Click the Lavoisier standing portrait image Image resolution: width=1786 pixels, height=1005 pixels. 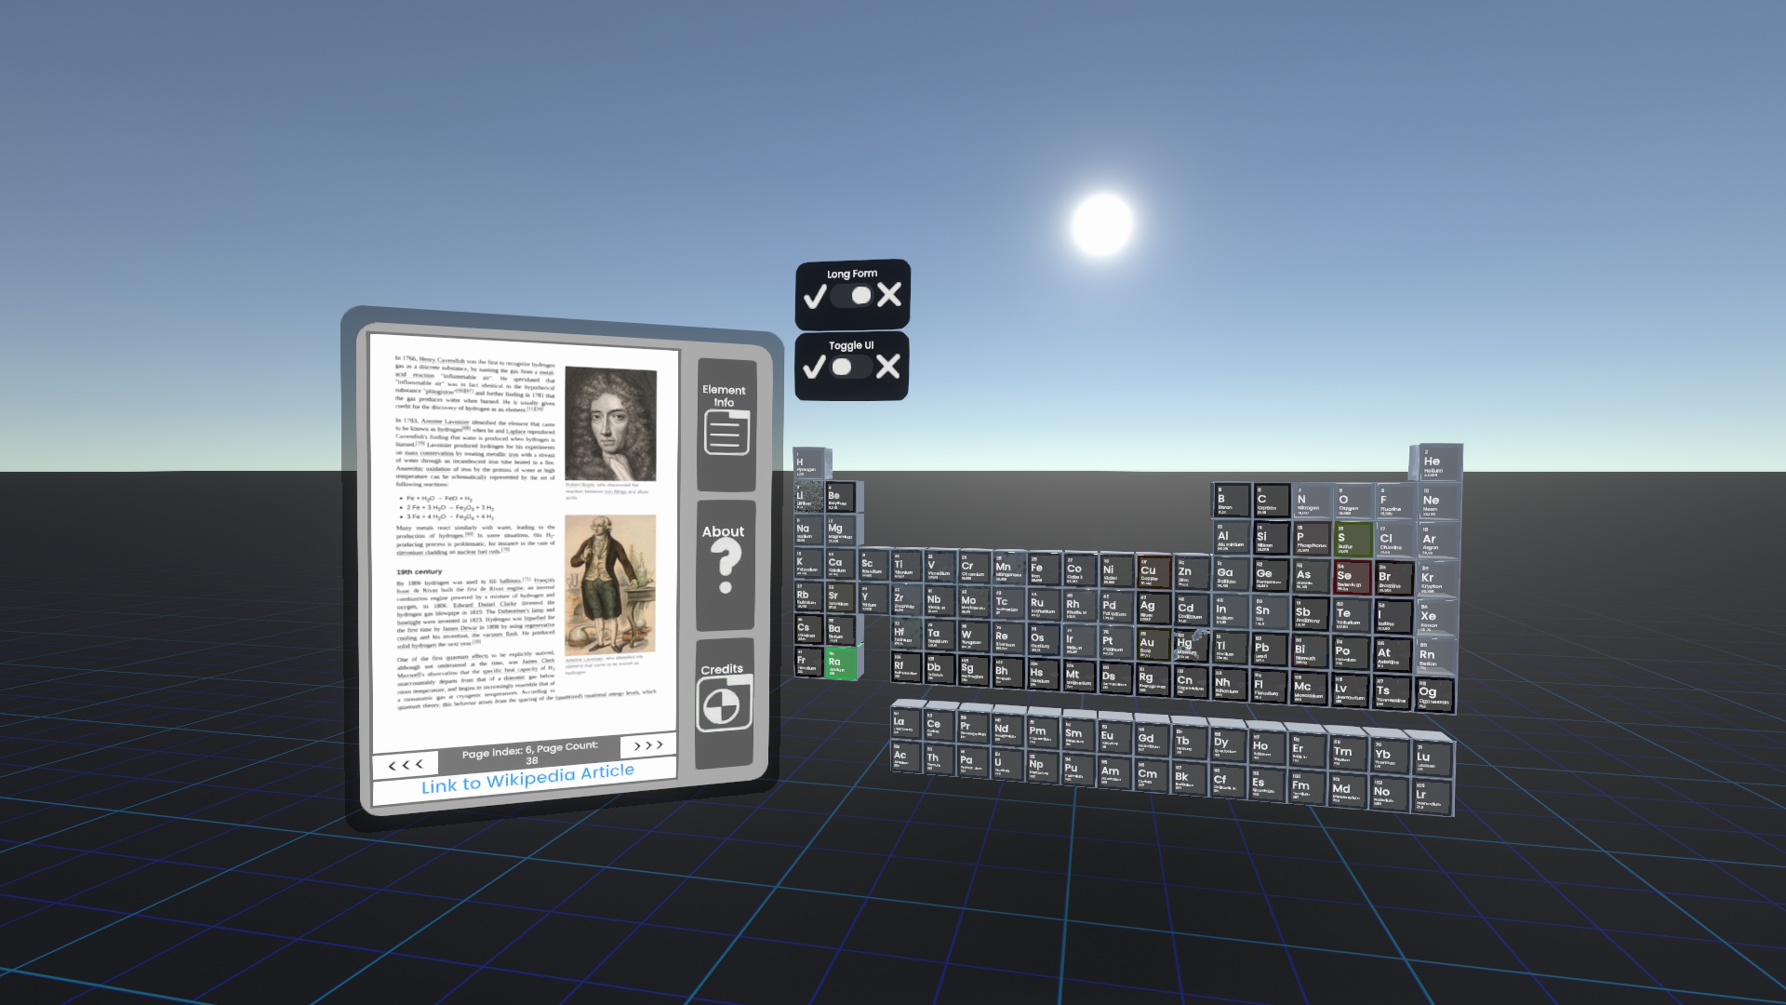click(x=610, y=583)
